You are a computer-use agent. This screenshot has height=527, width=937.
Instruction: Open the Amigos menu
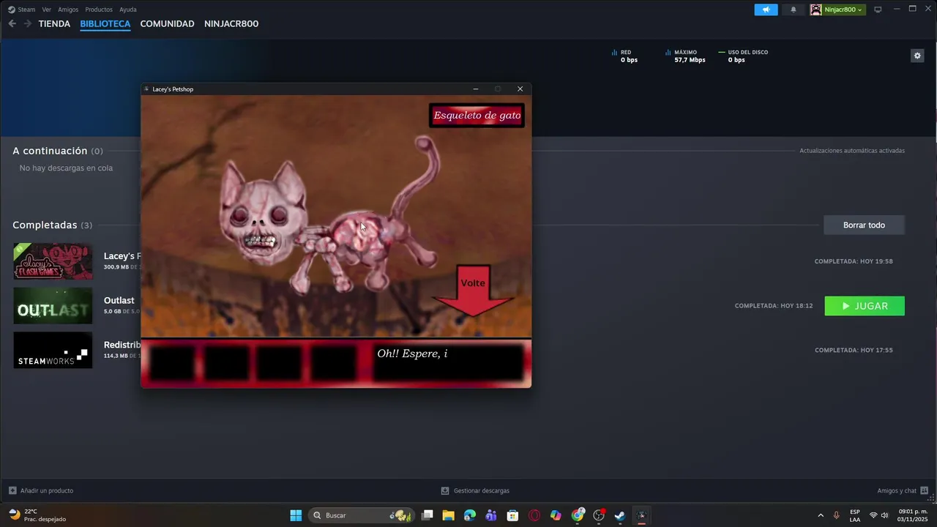(68, 10)
